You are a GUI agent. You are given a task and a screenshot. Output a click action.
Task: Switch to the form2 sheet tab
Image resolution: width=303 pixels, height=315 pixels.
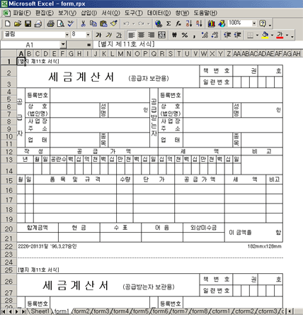point(82,311)
